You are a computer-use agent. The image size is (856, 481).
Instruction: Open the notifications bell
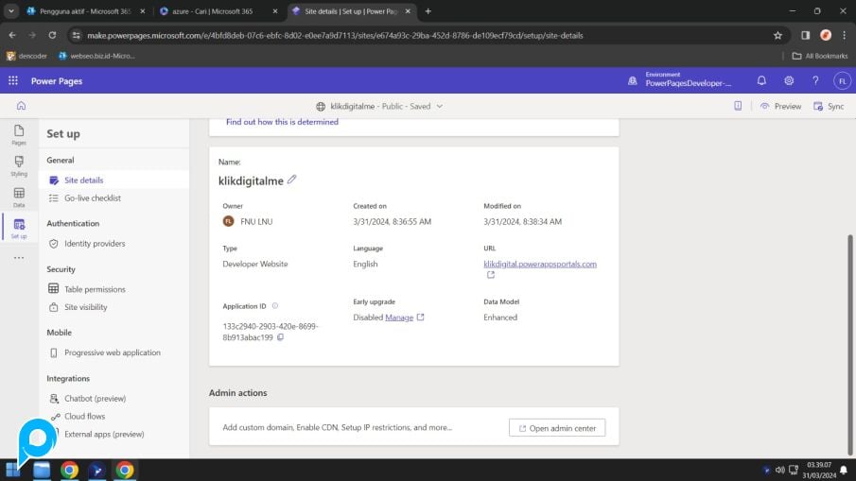click(761, 81)
